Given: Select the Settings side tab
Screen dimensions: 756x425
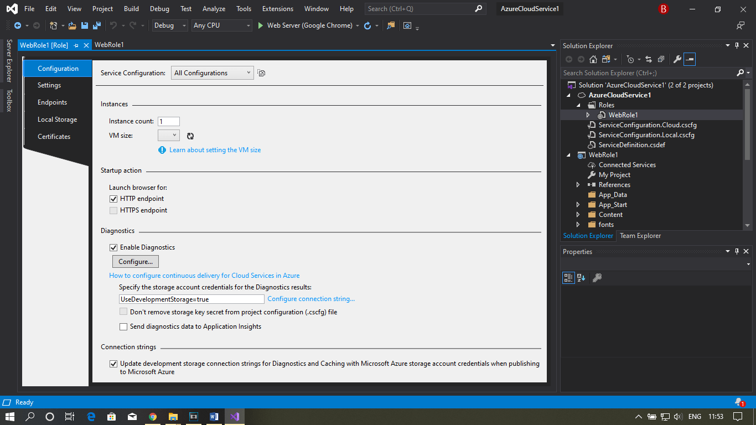Looking at the screenshot, I should [49, 85].
